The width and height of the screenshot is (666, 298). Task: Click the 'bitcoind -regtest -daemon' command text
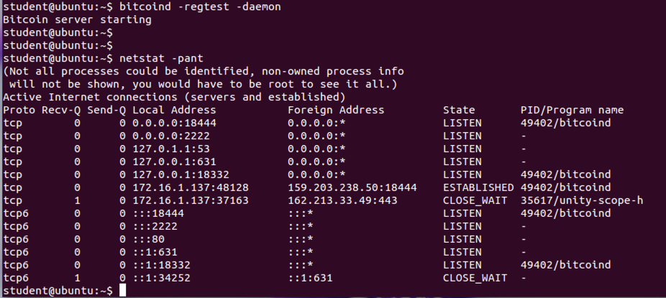(x=200, y=6)
